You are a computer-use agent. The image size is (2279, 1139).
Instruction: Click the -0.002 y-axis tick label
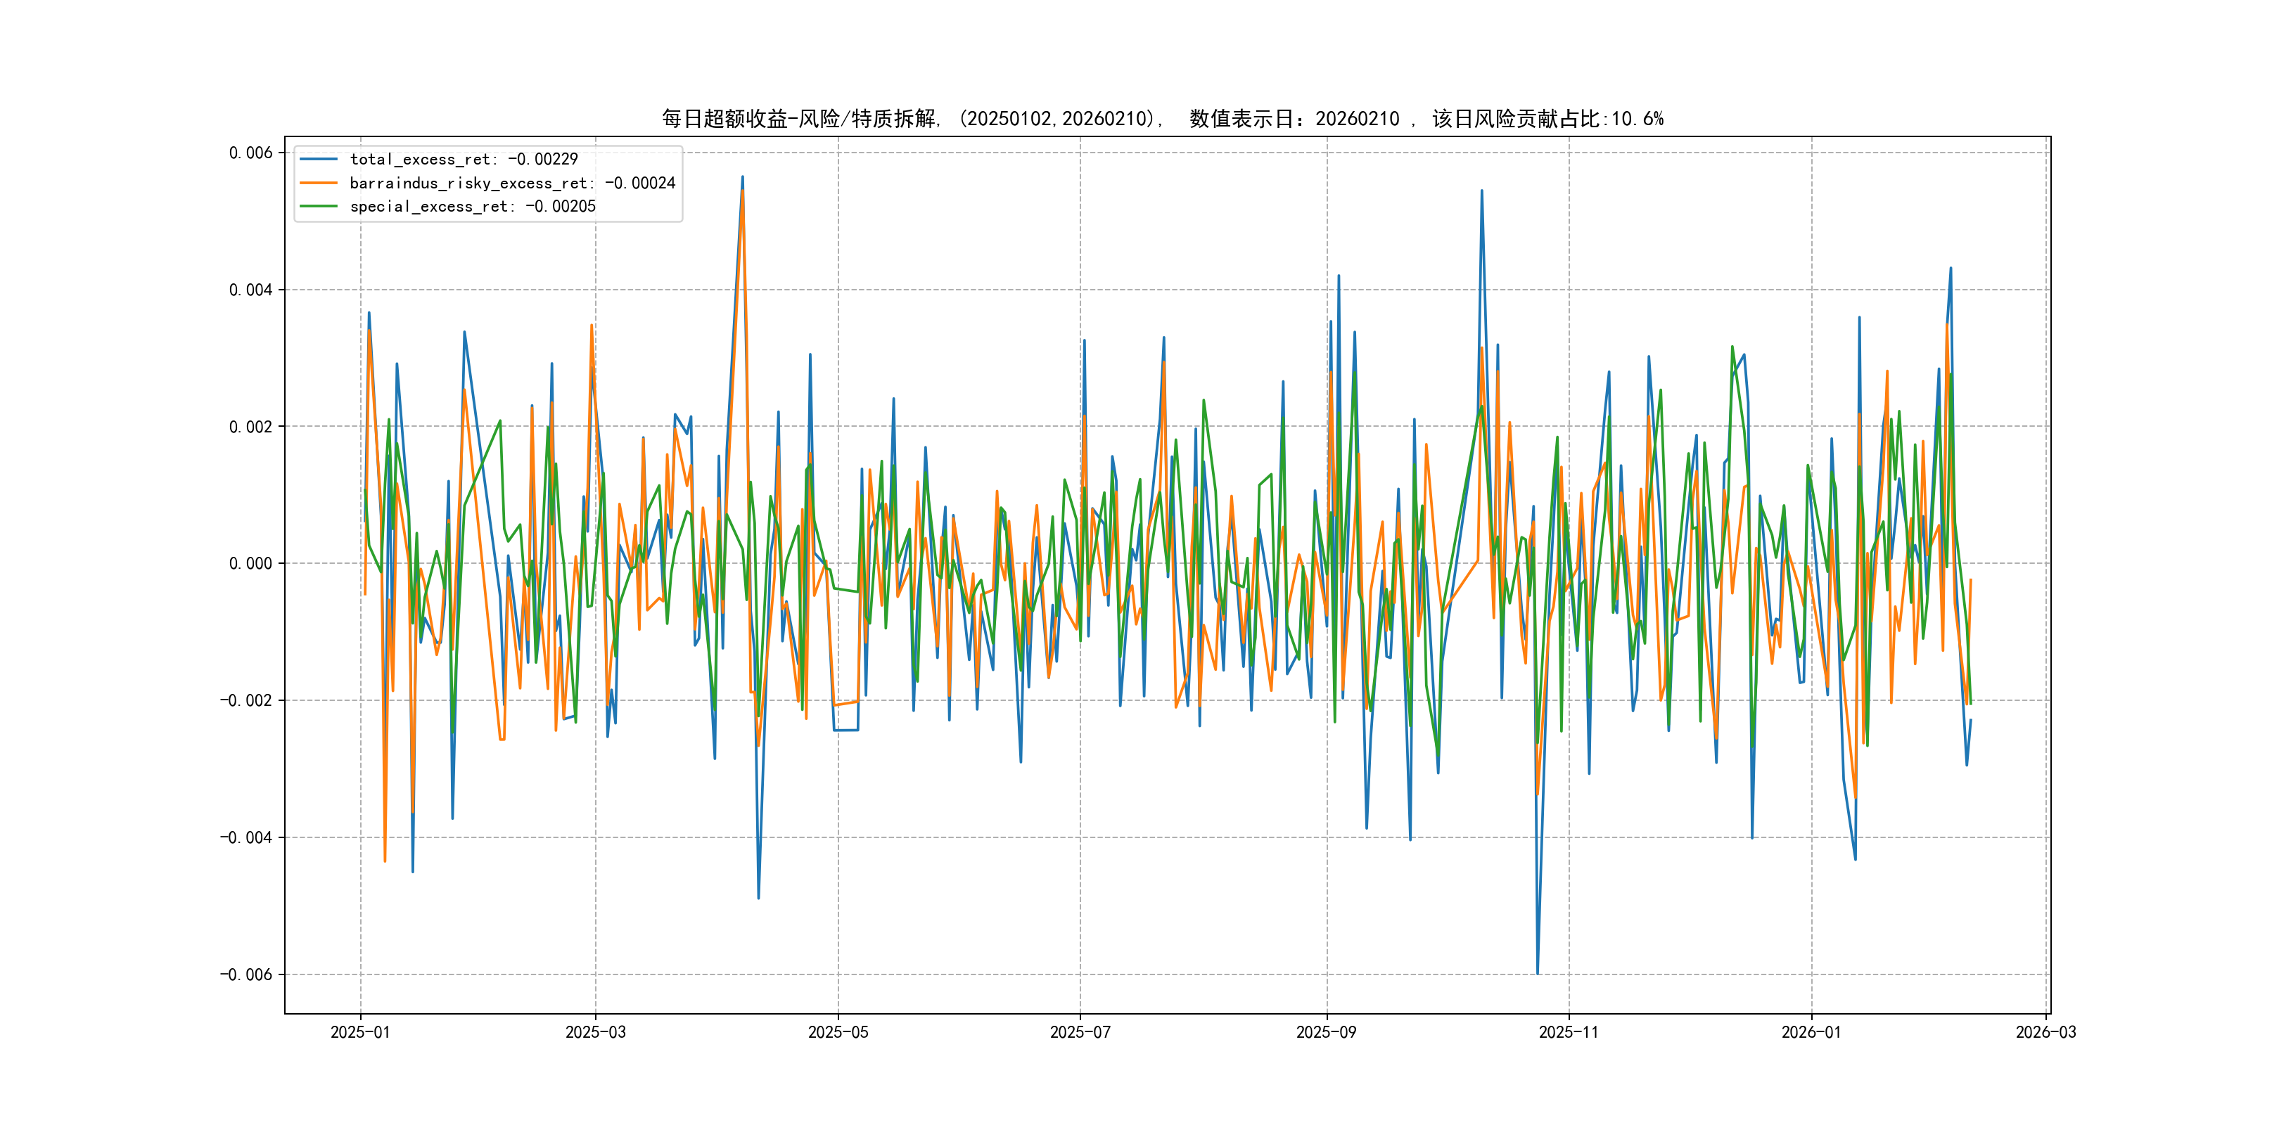(246, 700)
